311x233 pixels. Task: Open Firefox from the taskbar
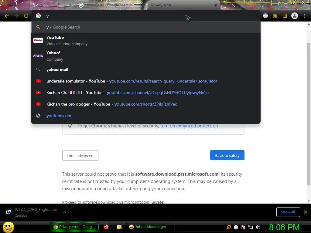pyautogui.click(x=106, y=227)
